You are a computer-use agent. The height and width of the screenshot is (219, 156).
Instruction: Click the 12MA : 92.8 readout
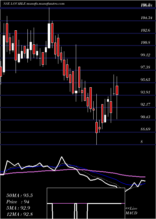pyautogui.click(x=19, y=214)
